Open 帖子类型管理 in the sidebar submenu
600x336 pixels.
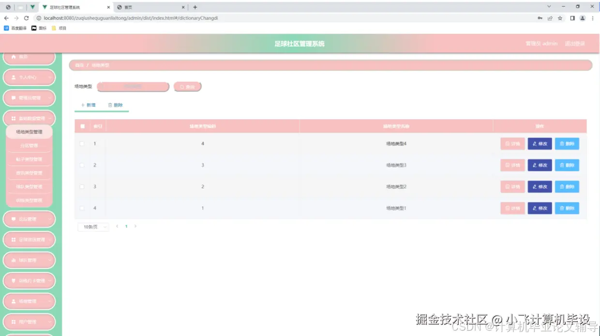coord(29,159)
